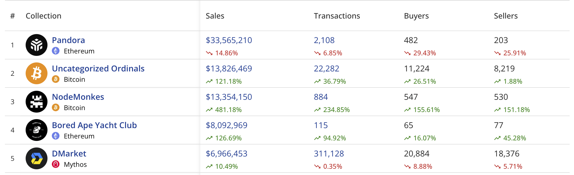
Task: Click DMarket transactions count 311,128
Action: (329, 153)
